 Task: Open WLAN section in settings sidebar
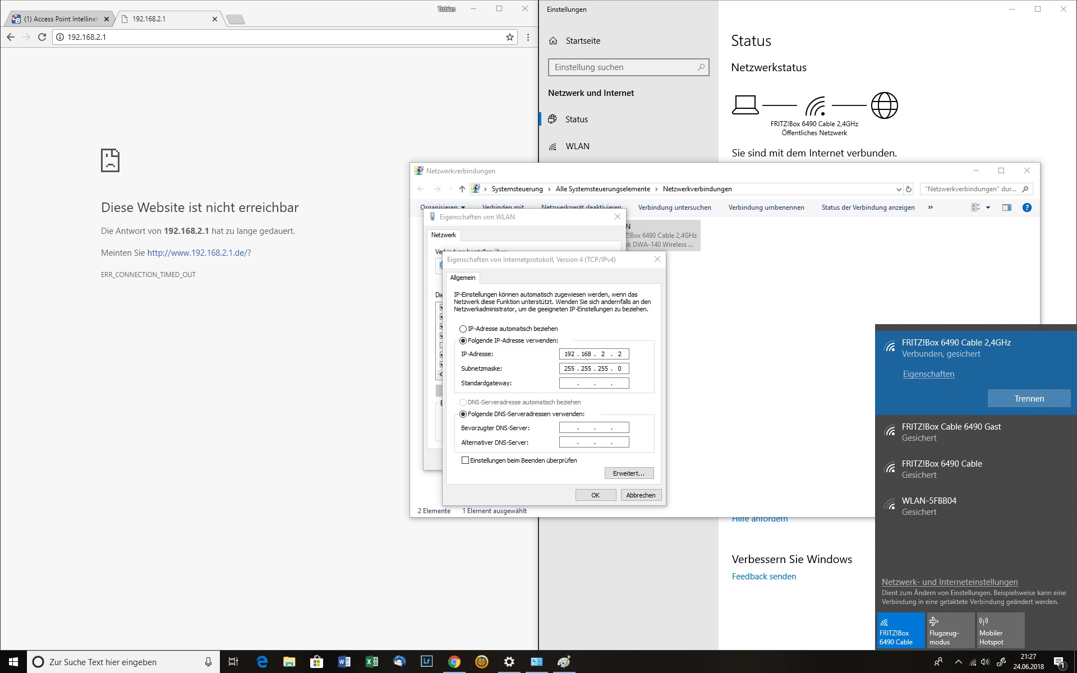[x=577, y=146]
